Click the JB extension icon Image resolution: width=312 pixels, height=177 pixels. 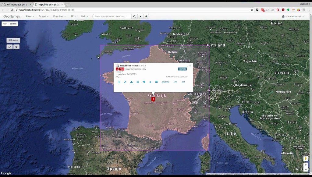pos(257,10)
